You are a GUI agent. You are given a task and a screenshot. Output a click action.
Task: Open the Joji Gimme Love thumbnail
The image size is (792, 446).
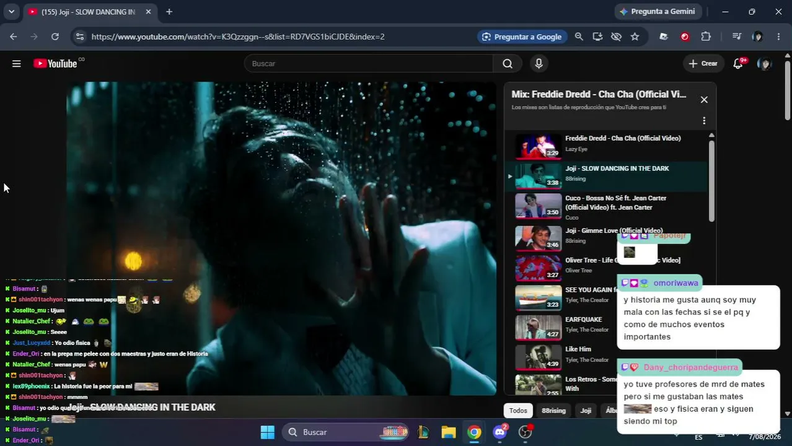[539, 237]
